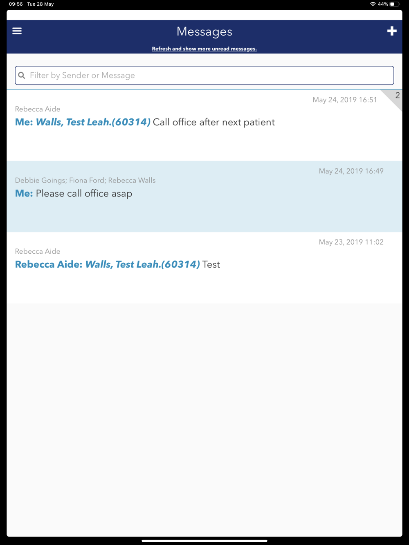Tap the unread count badge showing 2
This screenshot has width=409, height=545.
pos(397,96)
